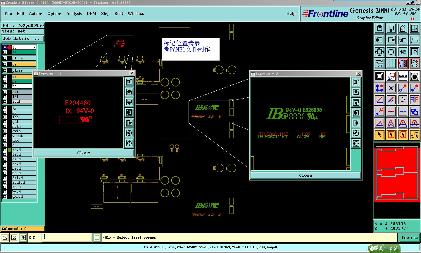Click the exclamation mark icon beside input
421x253 pixels.
pos(97,237)
